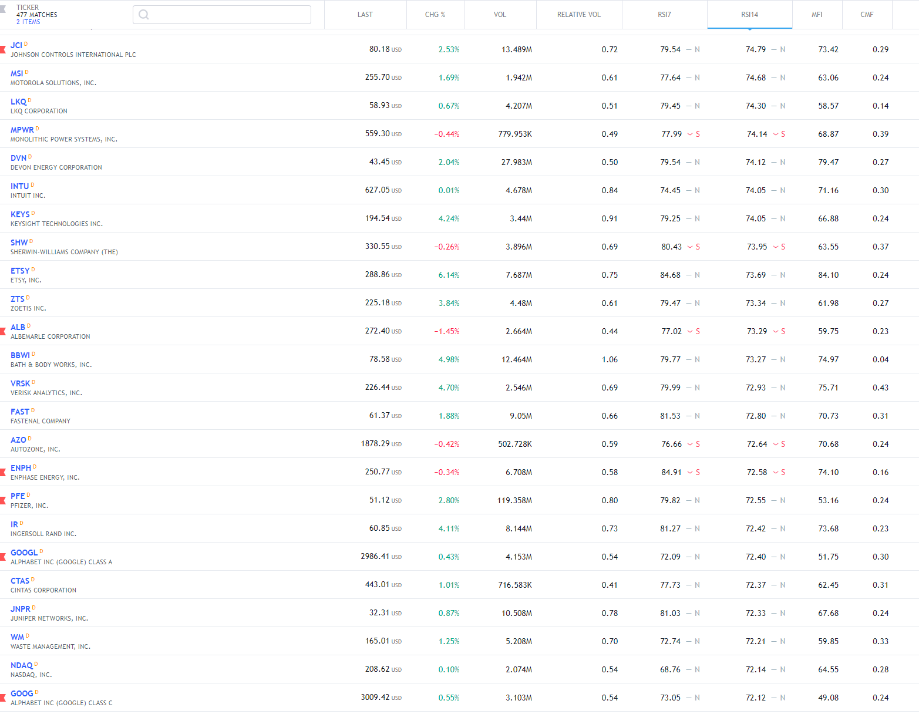Image resolution: width=919 pixels, height=714 pixels.
Task: Click 'ALPHABET INC (GOOGLE) CLASS C' name
Action: coord(62,703)
